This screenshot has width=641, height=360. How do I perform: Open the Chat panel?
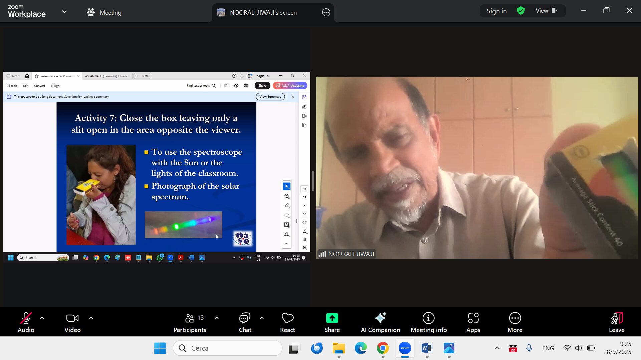click(x=245, y=322)
